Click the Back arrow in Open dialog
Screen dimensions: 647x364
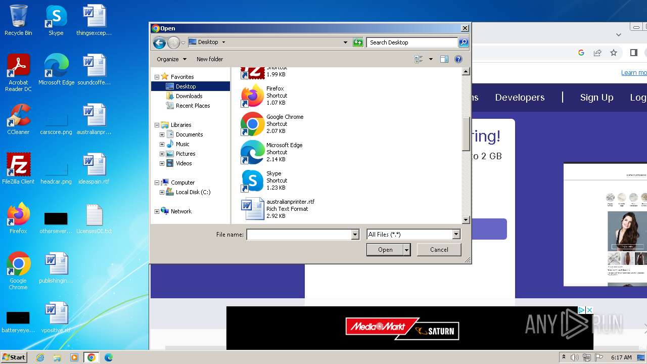coord(159,43)
